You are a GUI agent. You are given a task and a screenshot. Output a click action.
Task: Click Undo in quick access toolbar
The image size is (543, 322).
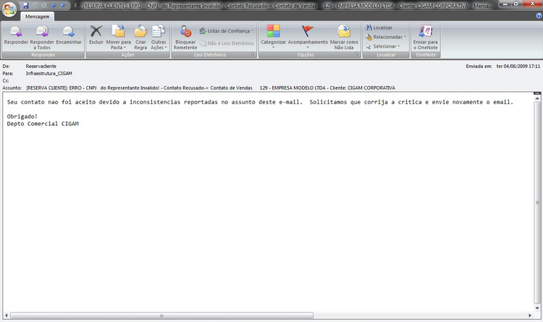35,5
